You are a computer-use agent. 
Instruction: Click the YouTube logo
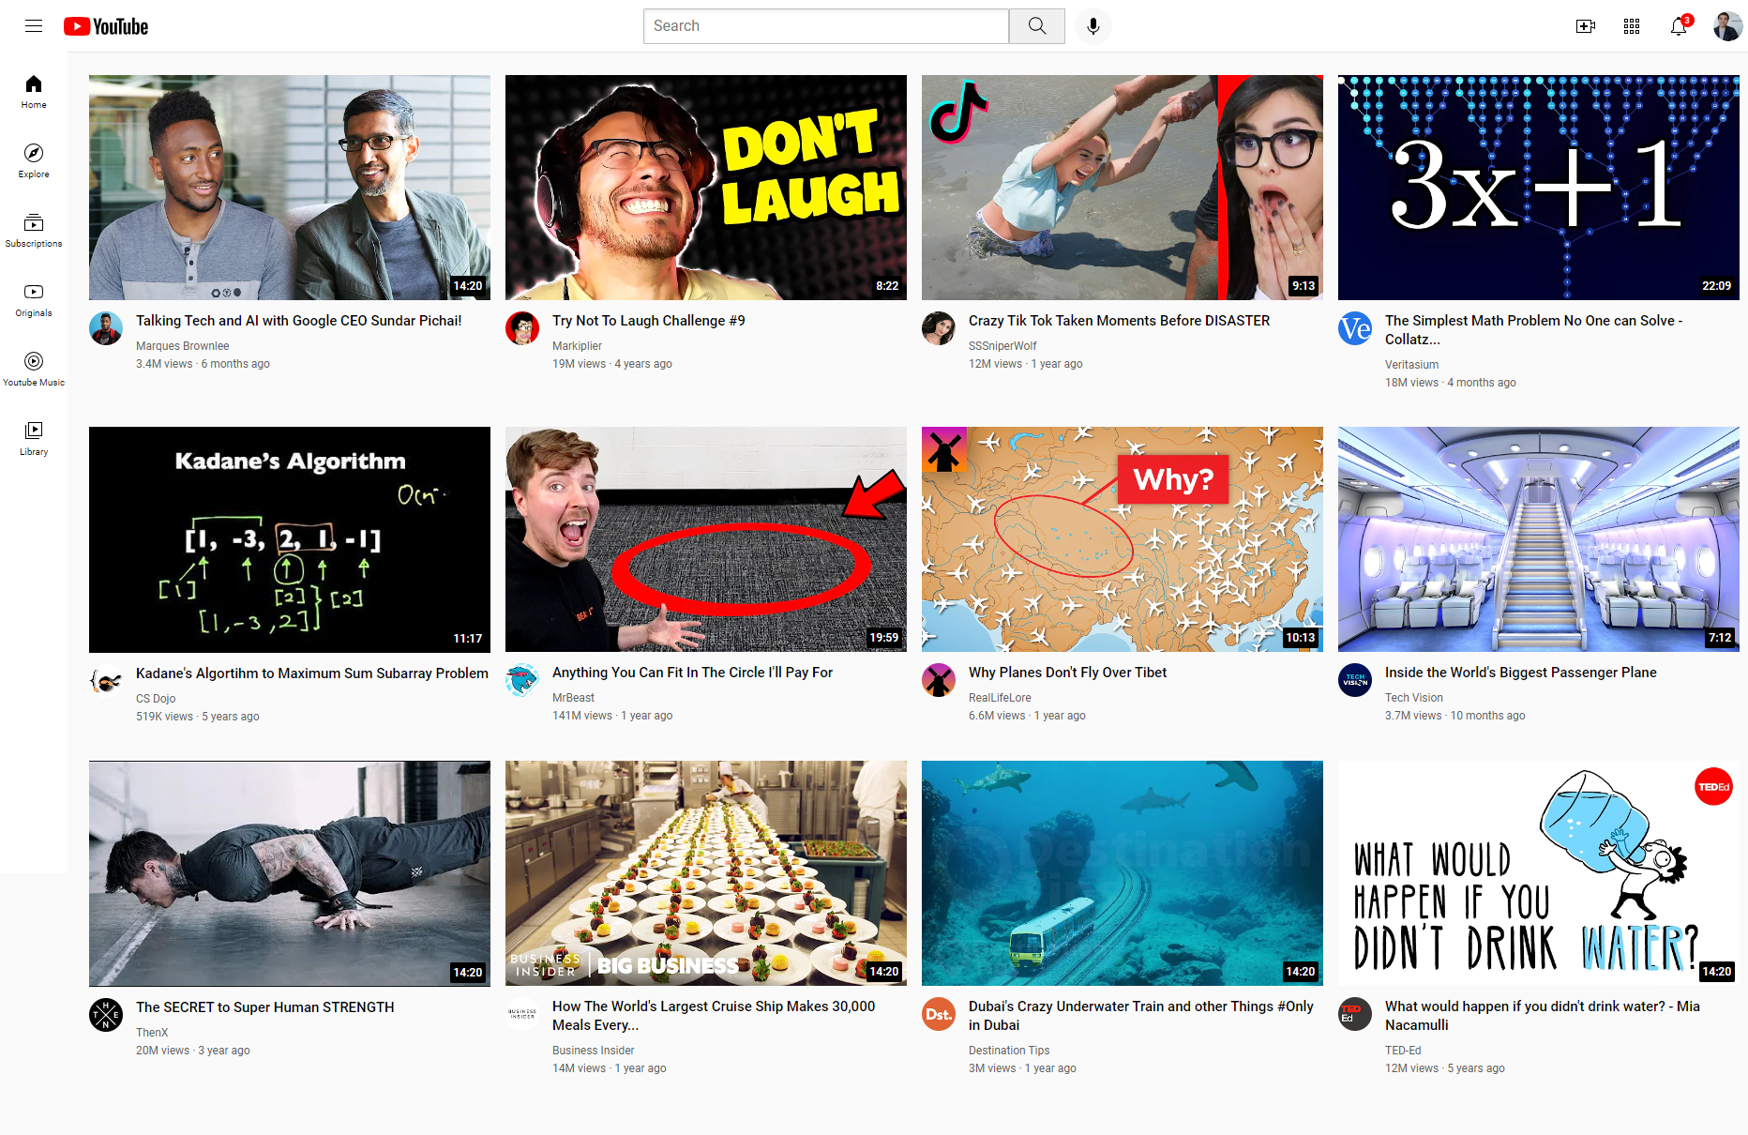[106, 26]
